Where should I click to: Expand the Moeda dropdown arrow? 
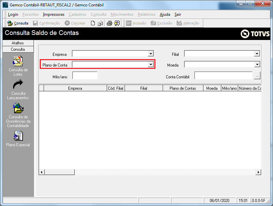(x=257, y=65)
